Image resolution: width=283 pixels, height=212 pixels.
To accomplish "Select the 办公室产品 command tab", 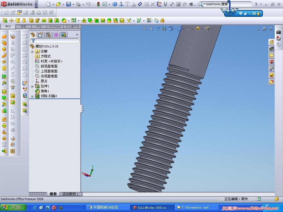I will coord(72,26).
